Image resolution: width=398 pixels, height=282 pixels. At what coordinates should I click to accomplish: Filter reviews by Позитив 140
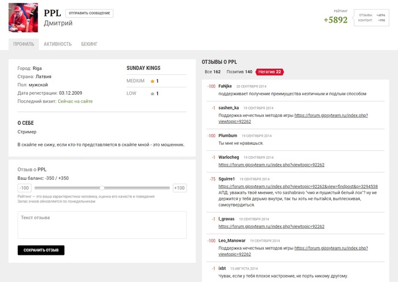click(239, 71)
